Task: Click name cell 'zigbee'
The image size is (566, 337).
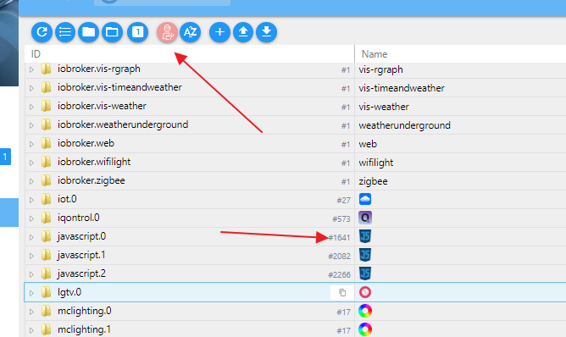Action: [x=373, y=181]
